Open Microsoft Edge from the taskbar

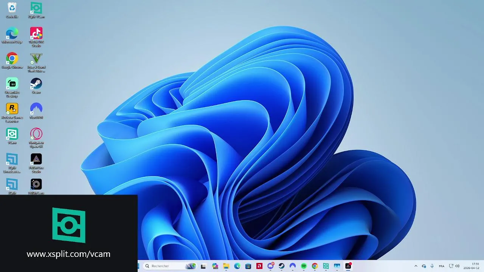237,266
